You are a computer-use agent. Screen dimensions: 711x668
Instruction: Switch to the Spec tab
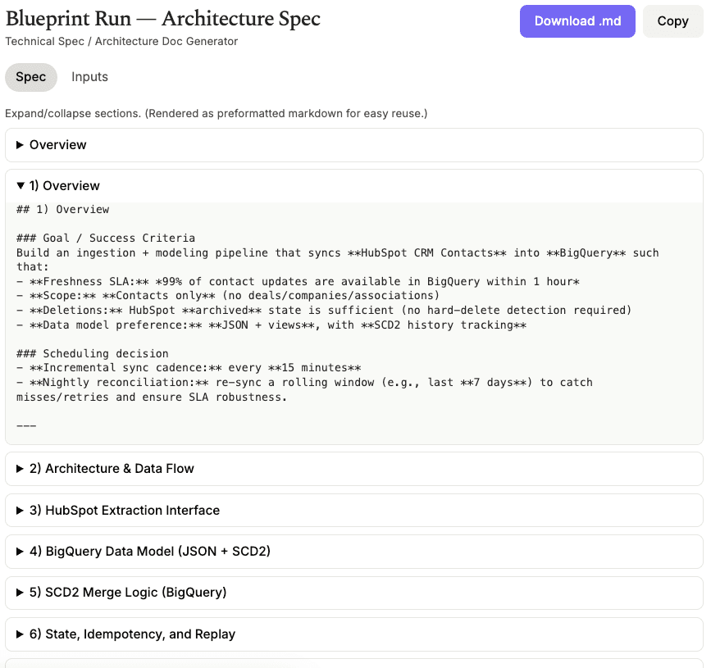(31, 77)
